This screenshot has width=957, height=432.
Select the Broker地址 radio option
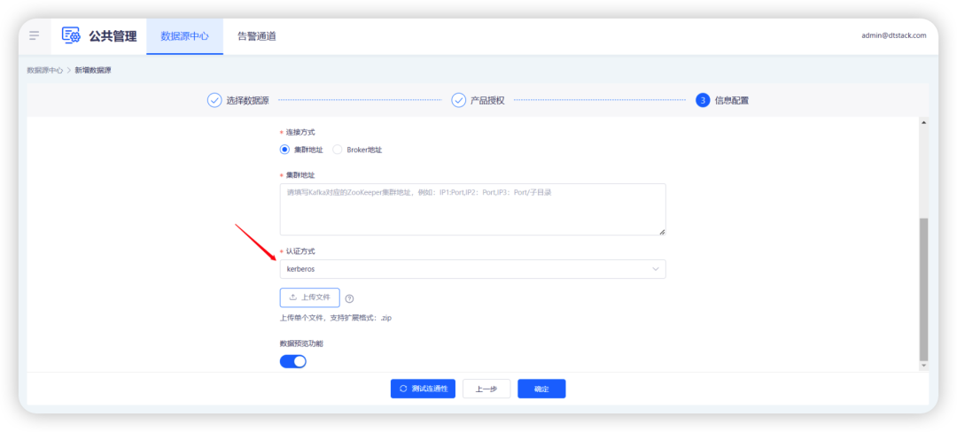click(x=337, y=150)
